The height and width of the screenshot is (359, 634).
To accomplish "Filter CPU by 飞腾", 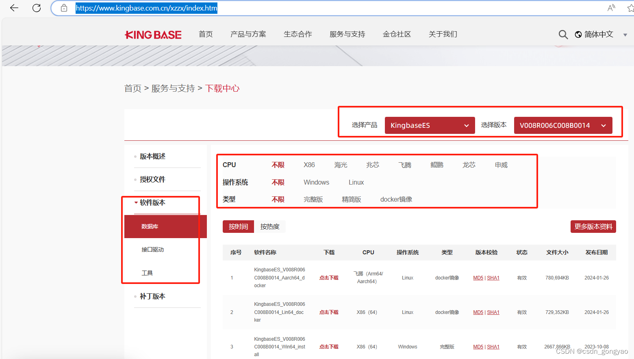I will (x=405, y=165).
